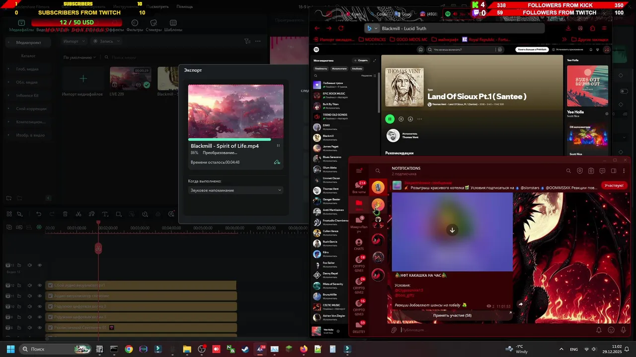Open Telegram CRYPTO GIVE1 folder
The image size is (636, 357).
point(359,263)
